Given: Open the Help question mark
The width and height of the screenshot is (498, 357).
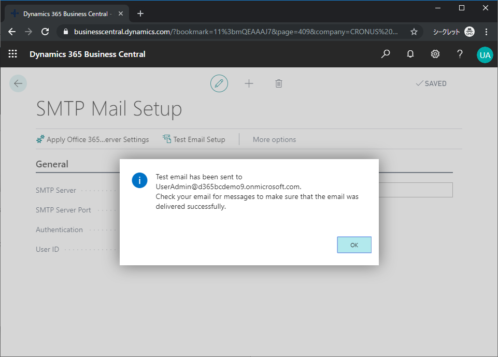Looking at the screenshot, I should (460, 54).
